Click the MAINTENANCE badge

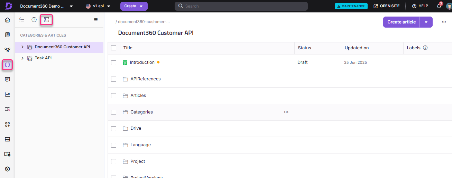[x=351, y=6]
